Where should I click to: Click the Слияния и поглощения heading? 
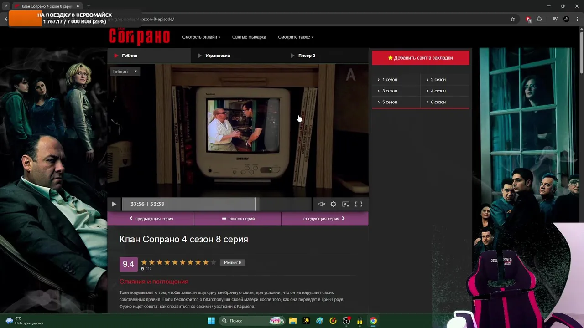tap(154, 282)
